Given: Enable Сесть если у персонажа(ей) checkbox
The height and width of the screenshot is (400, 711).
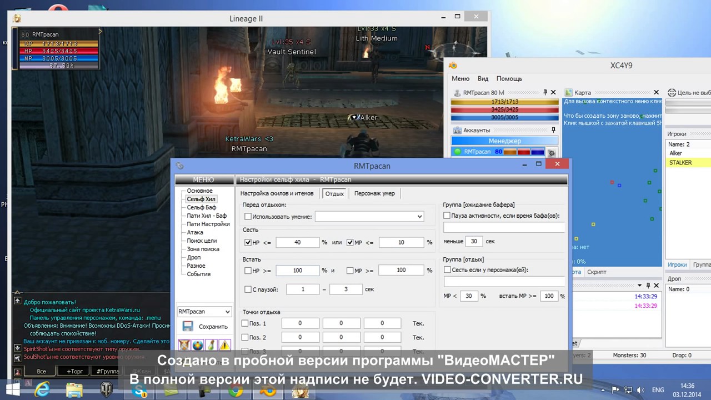Looking at the screenshot, I should 447,269.
